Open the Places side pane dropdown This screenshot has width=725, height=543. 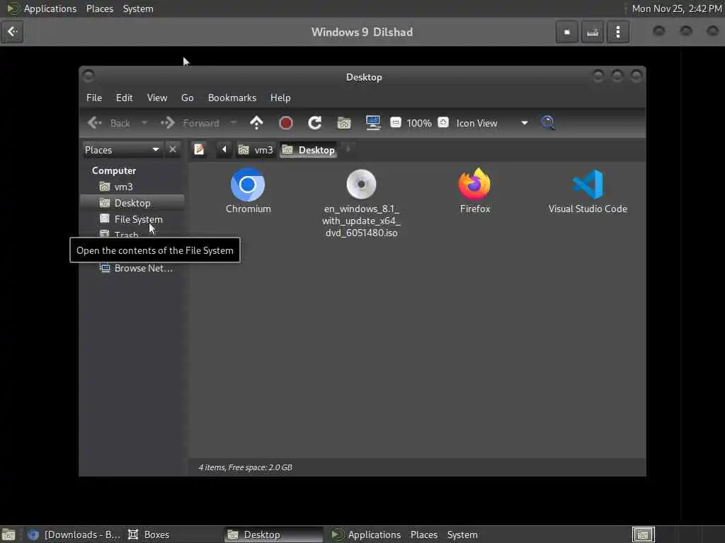[x=122, y=150]
